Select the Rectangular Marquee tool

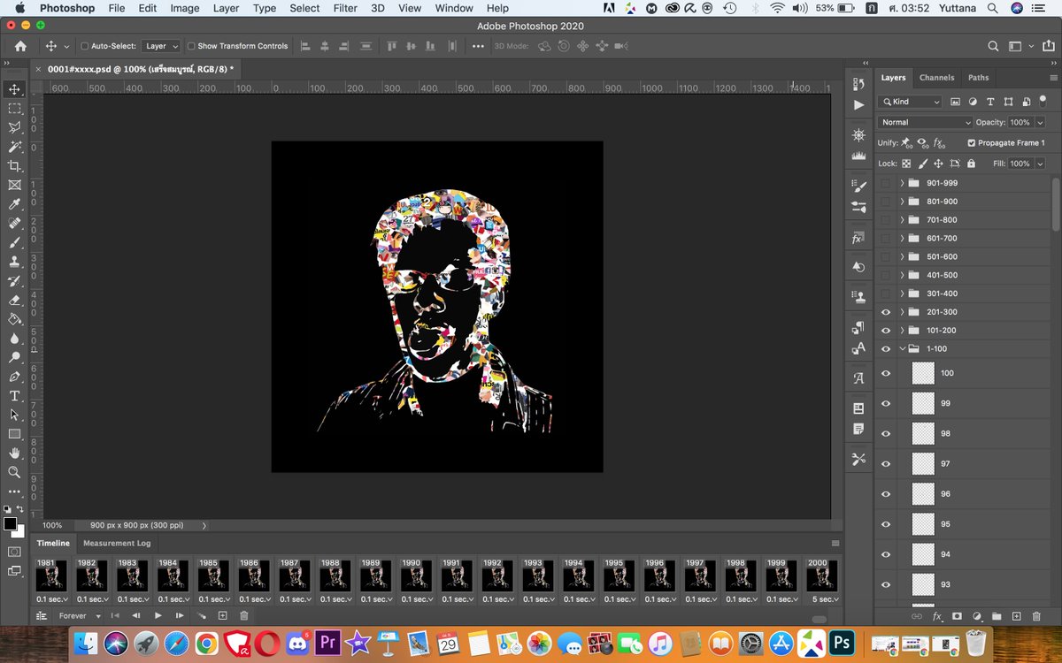(14, 109)
